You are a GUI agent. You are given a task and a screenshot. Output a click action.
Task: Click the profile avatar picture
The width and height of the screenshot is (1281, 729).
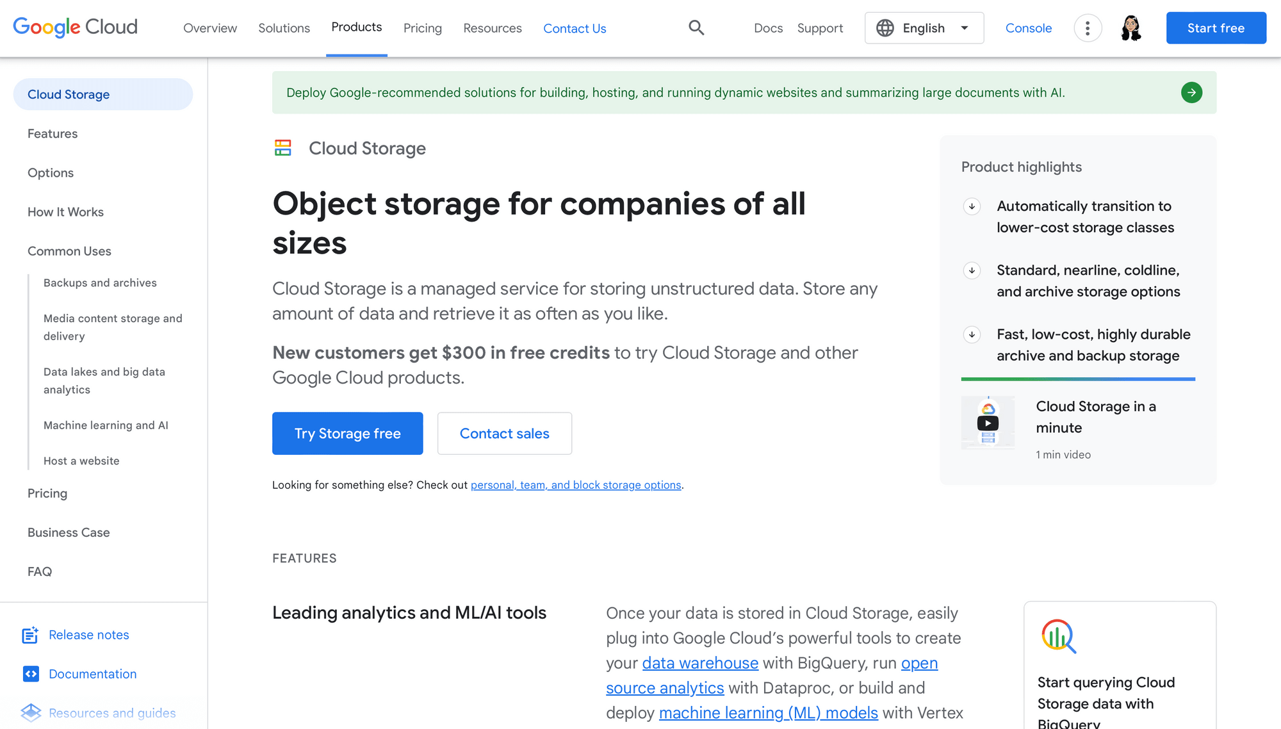pyautogui.click(x=1131, y=28)
